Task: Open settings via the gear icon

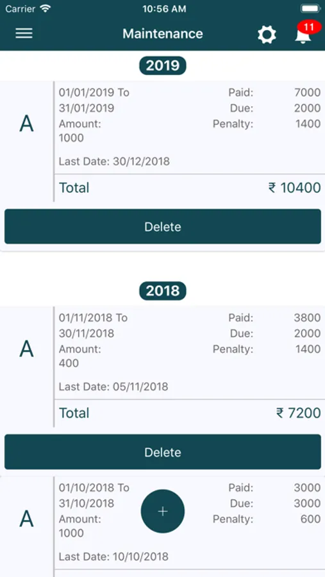Action: (x=267, y=35)
